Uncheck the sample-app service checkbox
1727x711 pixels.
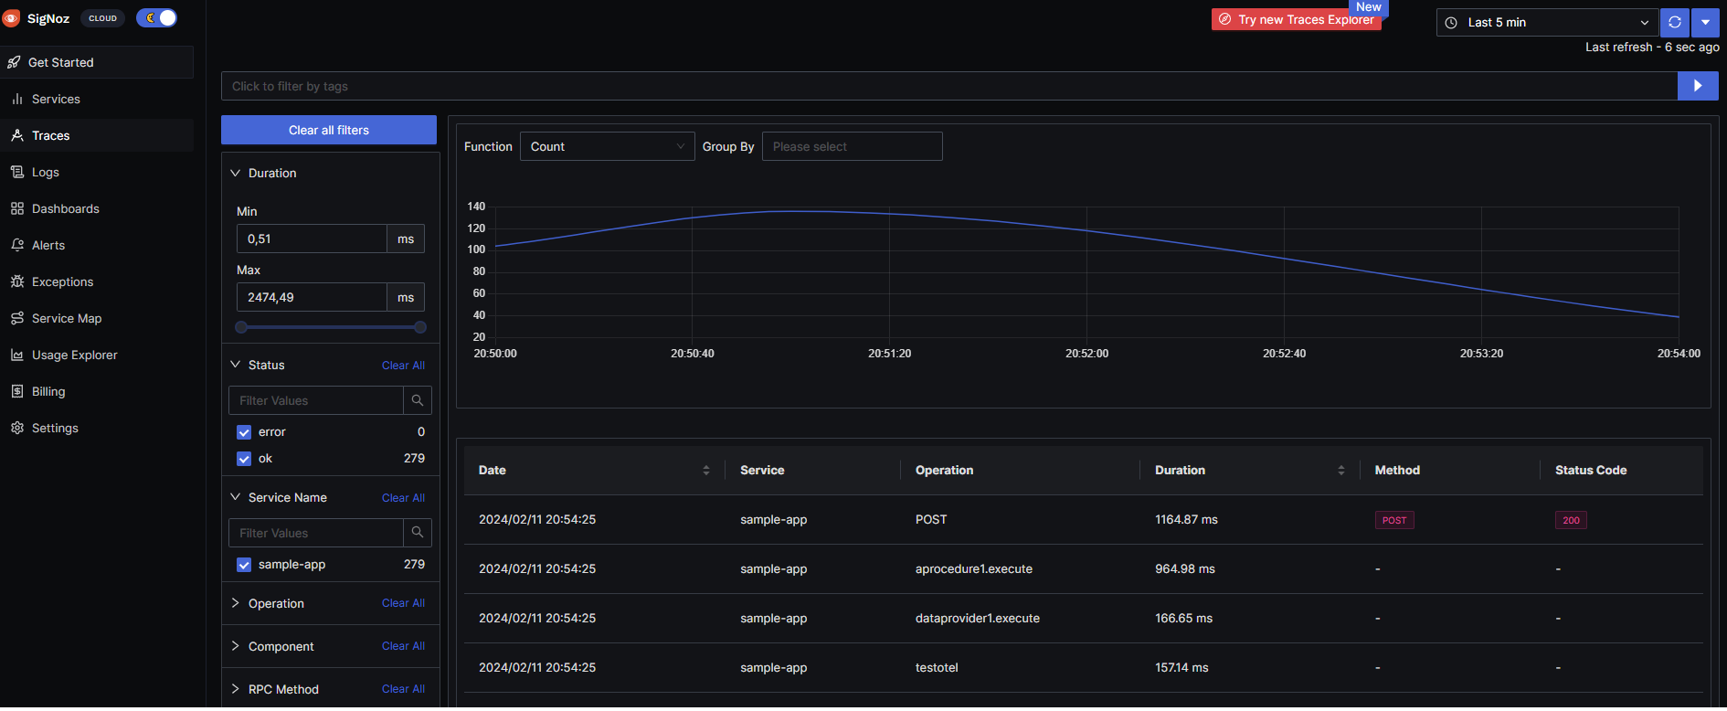pos(244,565)
